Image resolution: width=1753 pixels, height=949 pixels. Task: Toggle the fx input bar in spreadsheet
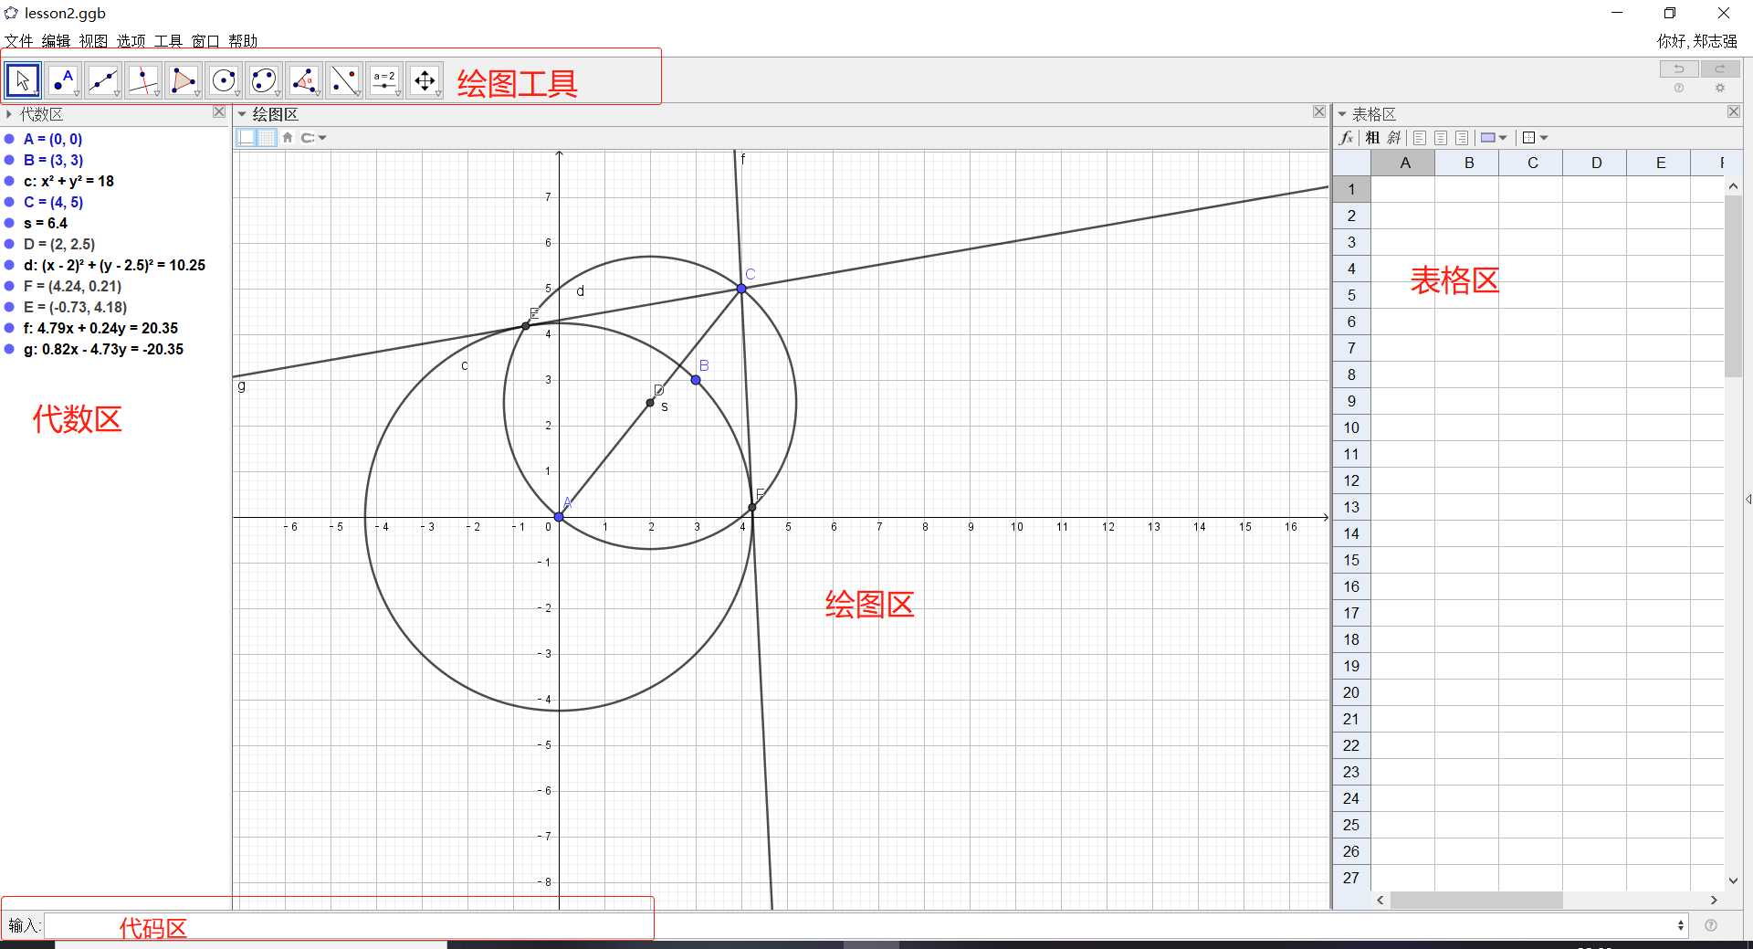[x=1347, y=138]
